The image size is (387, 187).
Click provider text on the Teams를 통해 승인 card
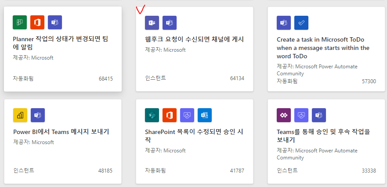click(317, 154)
